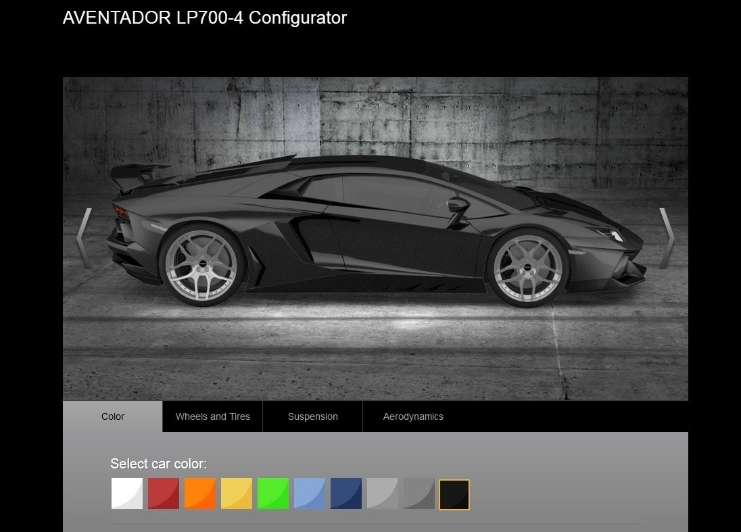Pick the dark gray car color swatch
Image resolution: width=741 pixels, height=532 pixels.
click(x=419, y=493)
